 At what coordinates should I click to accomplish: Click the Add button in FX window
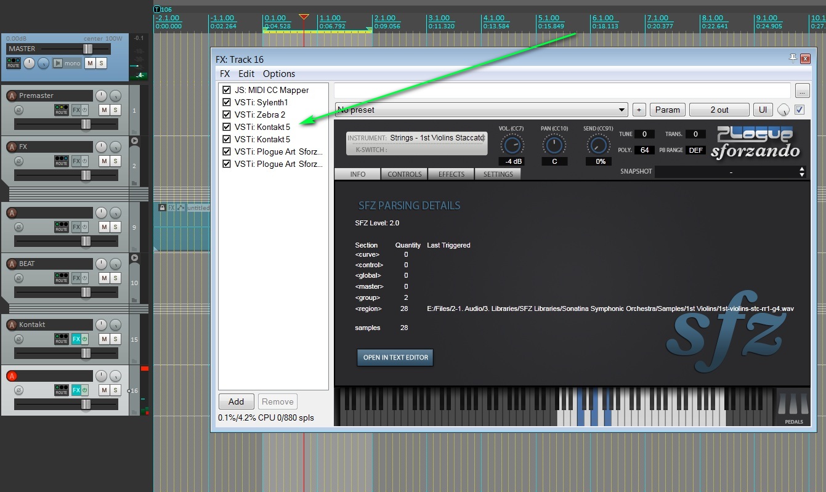click(x=237, y=401)
